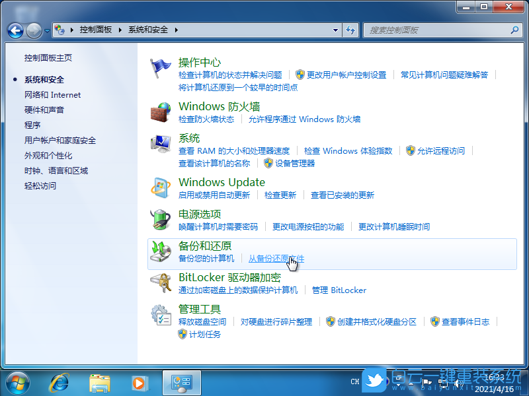Viewport: 529px width, 396px height.
Task: Launch Internet Explorer from the taskbar
Action: coord(60,383)
